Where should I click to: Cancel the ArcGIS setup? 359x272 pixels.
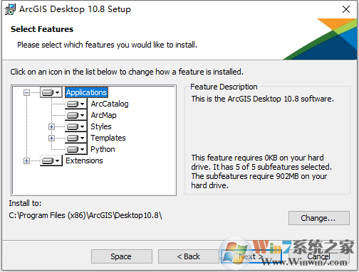pos(318,256)
